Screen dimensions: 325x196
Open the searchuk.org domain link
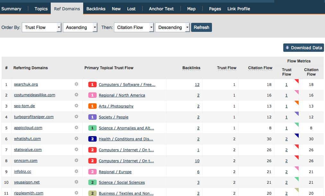[x=26, y=84]
